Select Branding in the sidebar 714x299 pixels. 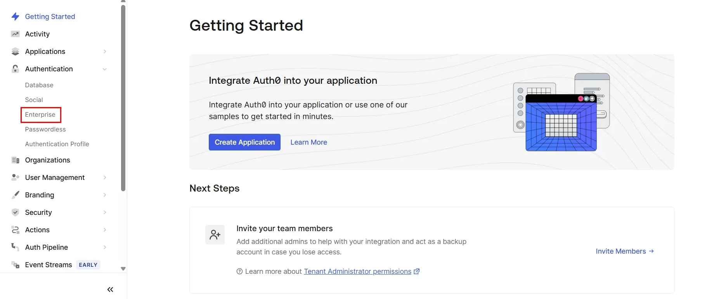pyautogui.click(x=40, y=195)
